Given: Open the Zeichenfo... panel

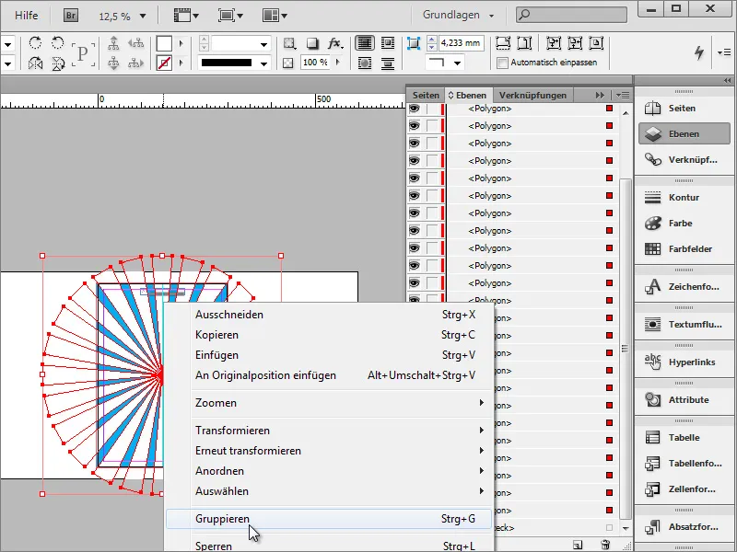Looking at the screenshot, I should [684, 287].
